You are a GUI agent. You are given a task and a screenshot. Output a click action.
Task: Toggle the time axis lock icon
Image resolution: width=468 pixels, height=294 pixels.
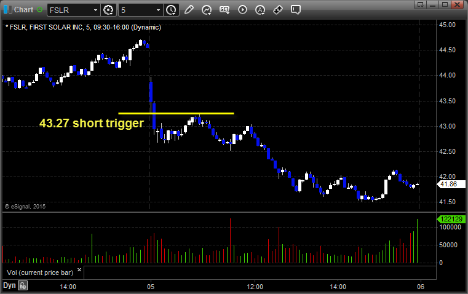pos(23,285)
